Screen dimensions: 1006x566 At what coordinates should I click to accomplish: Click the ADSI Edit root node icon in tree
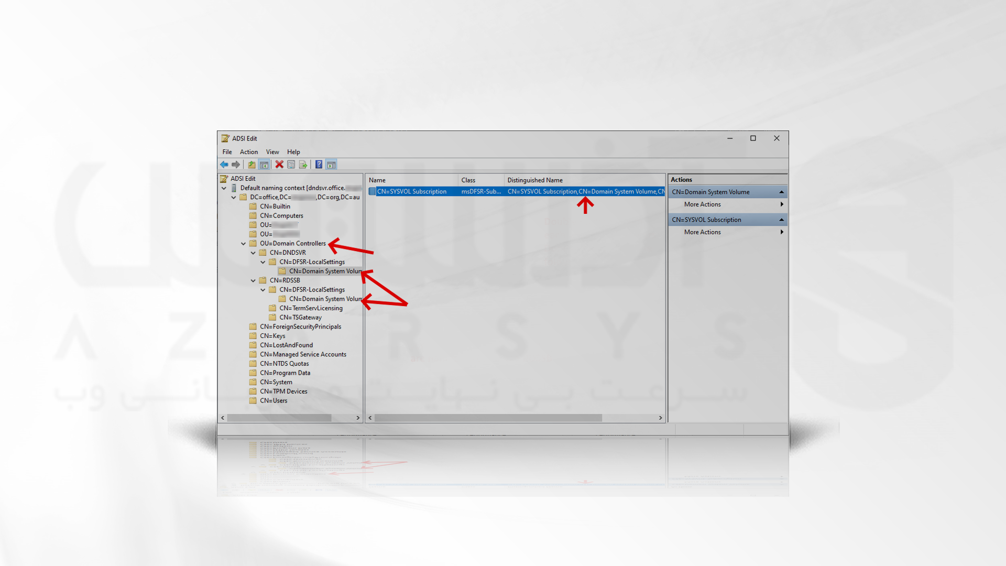224,179
